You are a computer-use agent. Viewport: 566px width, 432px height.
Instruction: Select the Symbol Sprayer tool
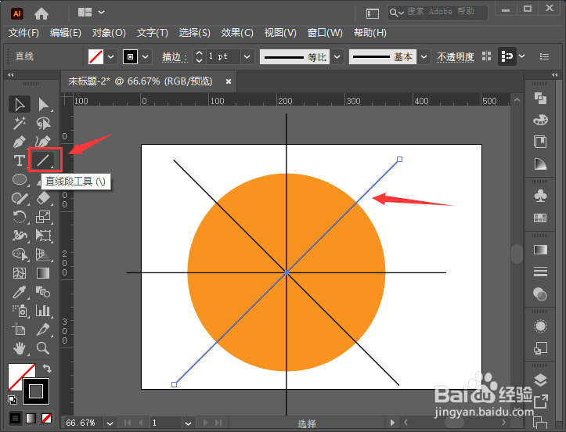[20, 311]
